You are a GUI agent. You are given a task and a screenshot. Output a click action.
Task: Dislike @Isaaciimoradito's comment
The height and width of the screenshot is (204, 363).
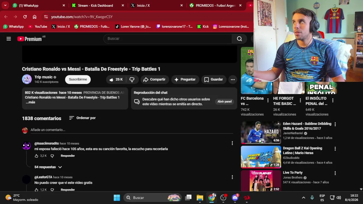[x=52, y=156]
